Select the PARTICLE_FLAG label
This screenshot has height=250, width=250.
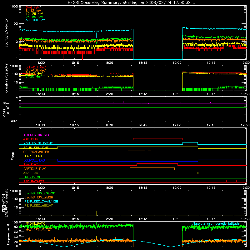pyautogui.click(x=35, y=168)
